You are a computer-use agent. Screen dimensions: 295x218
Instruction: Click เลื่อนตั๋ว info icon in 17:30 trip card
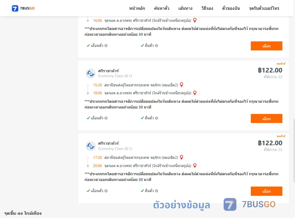106,191
